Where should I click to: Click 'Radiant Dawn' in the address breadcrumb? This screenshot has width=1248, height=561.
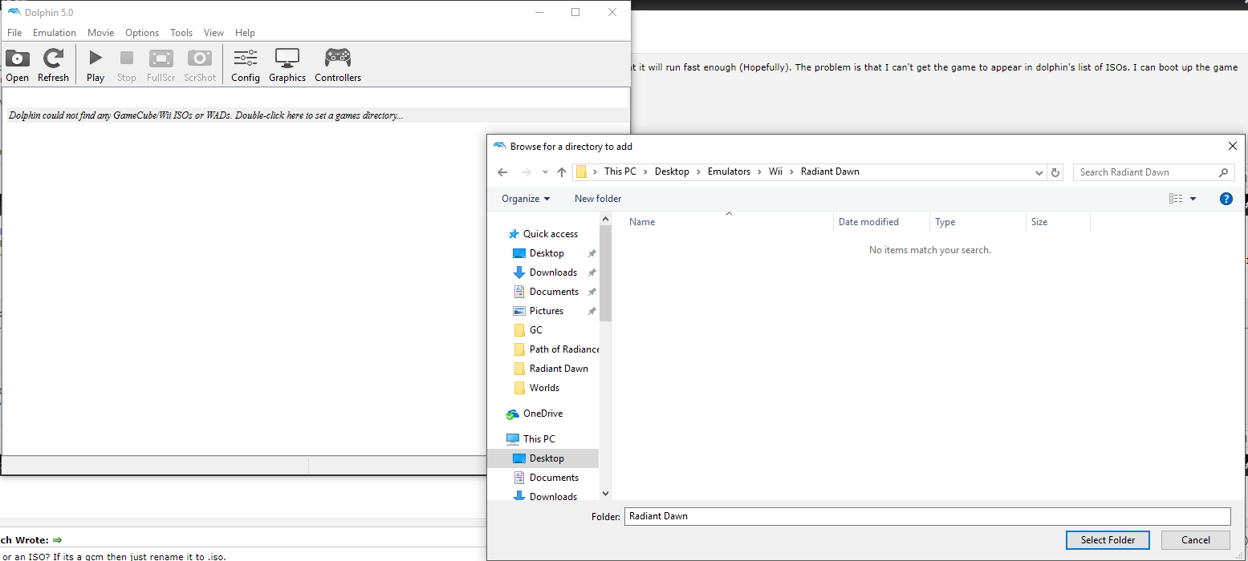coord(830,172)
